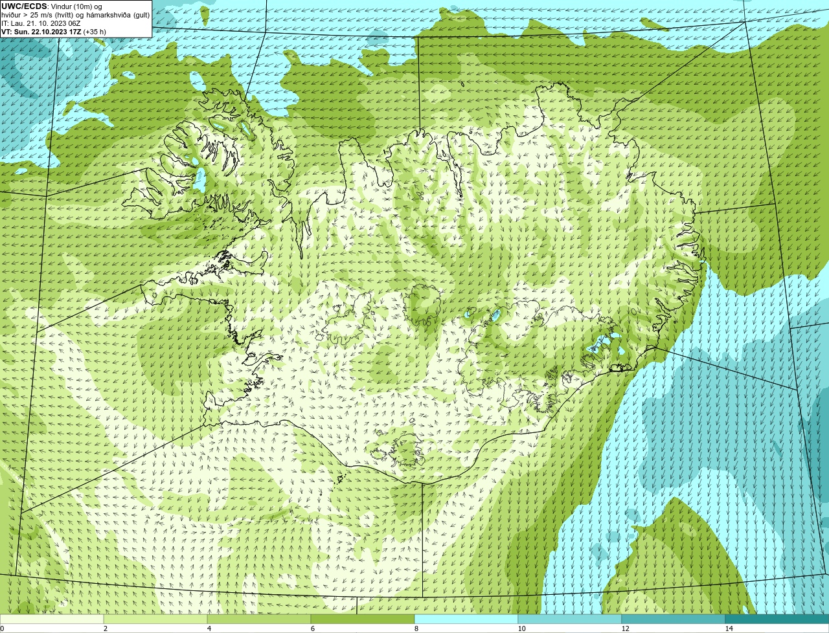829x633 pixels.
Task: Click the 2–4 m/s pale green legend swatch
Action: click(155, 619)
